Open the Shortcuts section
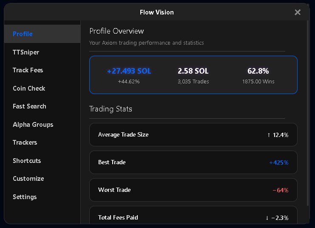315x228 pixels. point(27,161)
